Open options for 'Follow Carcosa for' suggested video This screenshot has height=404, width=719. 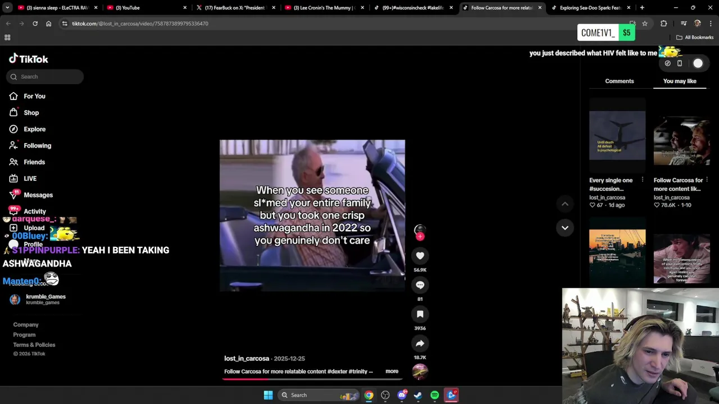pyautogui.click(x=707, y=180)
